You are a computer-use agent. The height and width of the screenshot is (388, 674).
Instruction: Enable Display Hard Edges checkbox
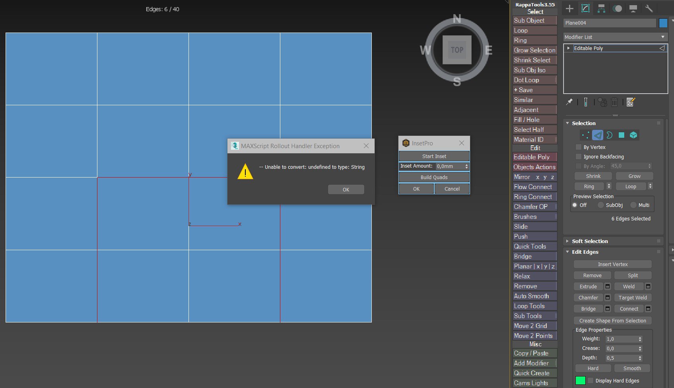(x=590, y=380)
